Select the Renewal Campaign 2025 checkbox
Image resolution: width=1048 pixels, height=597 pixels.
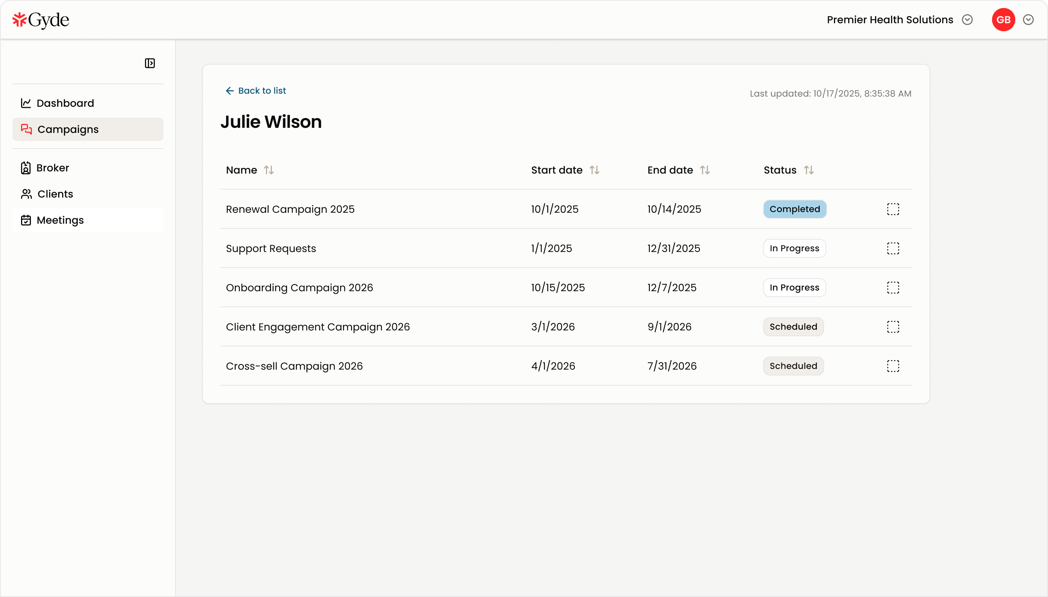[x=892, y=209]
